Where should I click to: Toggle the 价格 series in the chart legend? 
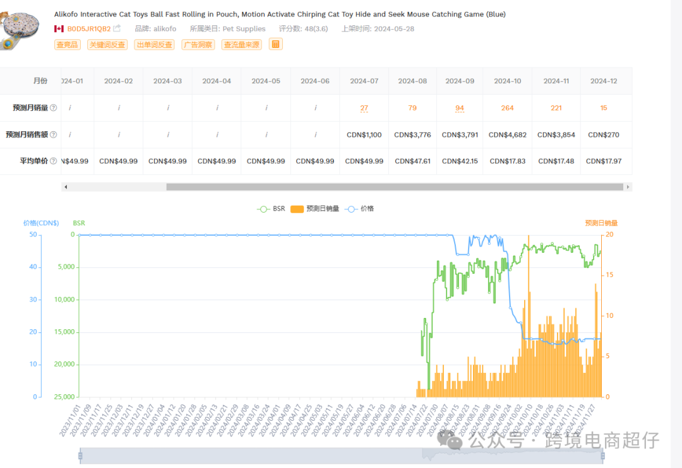[x=359, y=209]
